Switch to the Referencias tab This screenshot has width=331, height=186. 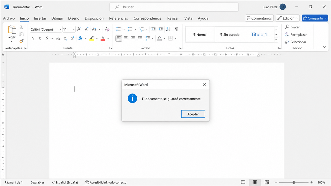point(119,18)
